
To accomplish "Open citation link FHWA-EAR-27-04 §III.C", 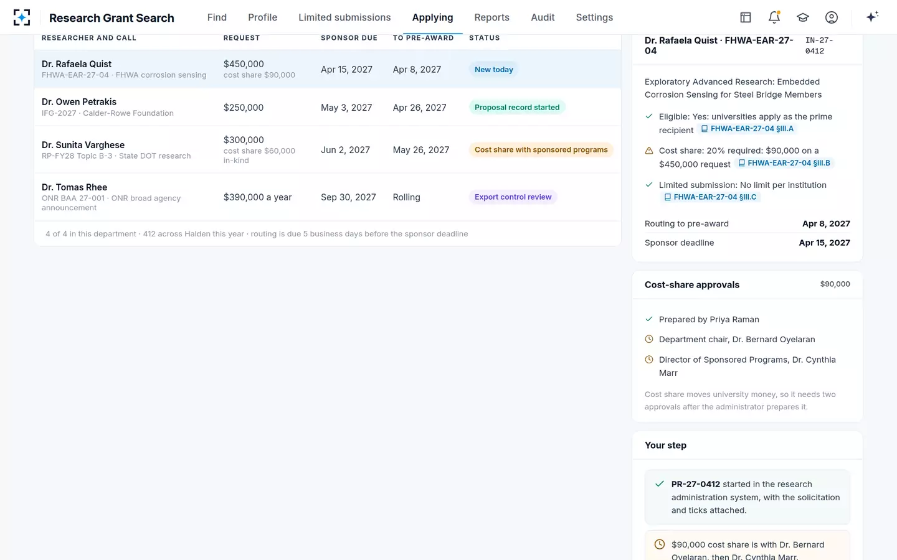I will 711,197.
